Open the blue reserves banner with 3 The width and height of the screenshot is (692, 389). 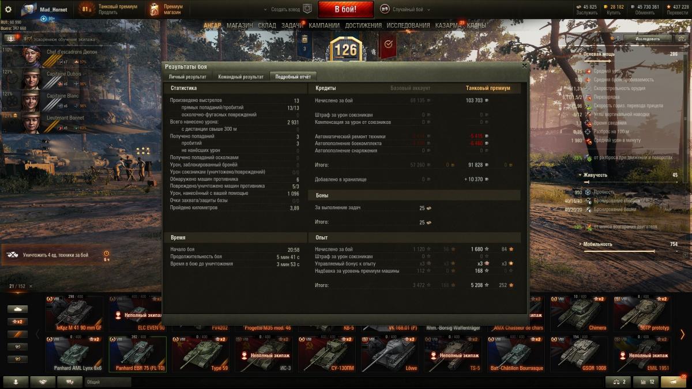(x=304, y=46)
